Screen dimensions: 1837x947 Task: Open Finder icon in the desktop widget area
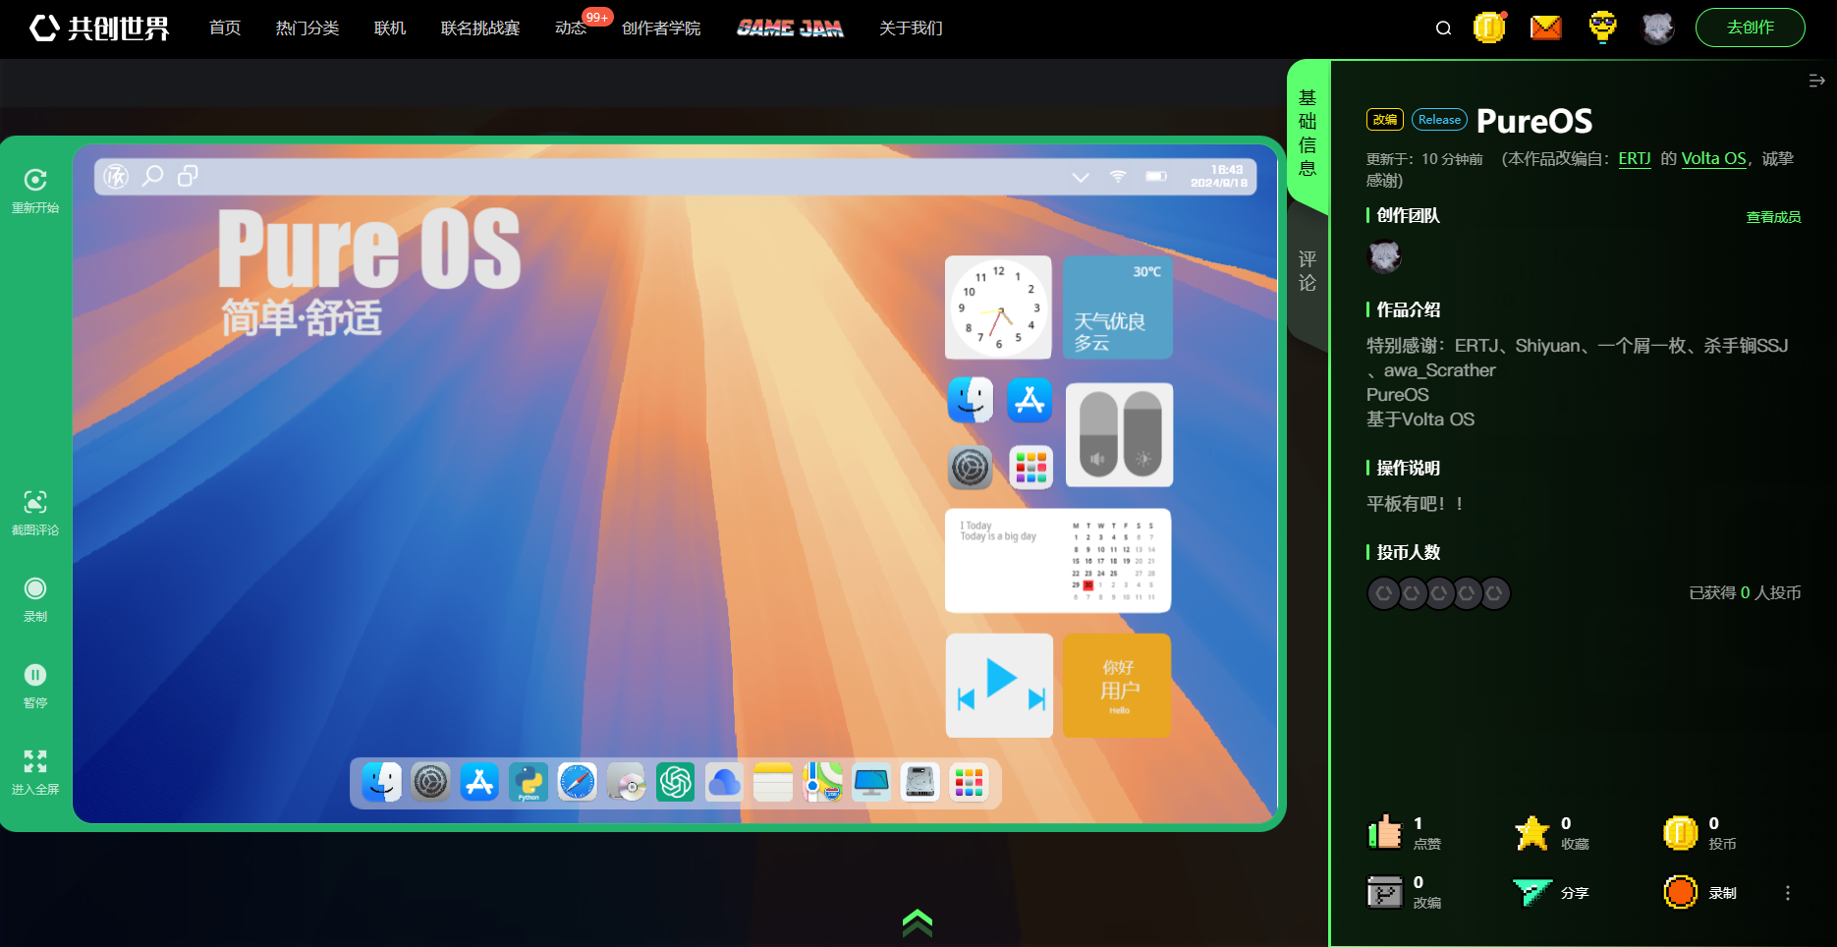(x=971, y=400)
